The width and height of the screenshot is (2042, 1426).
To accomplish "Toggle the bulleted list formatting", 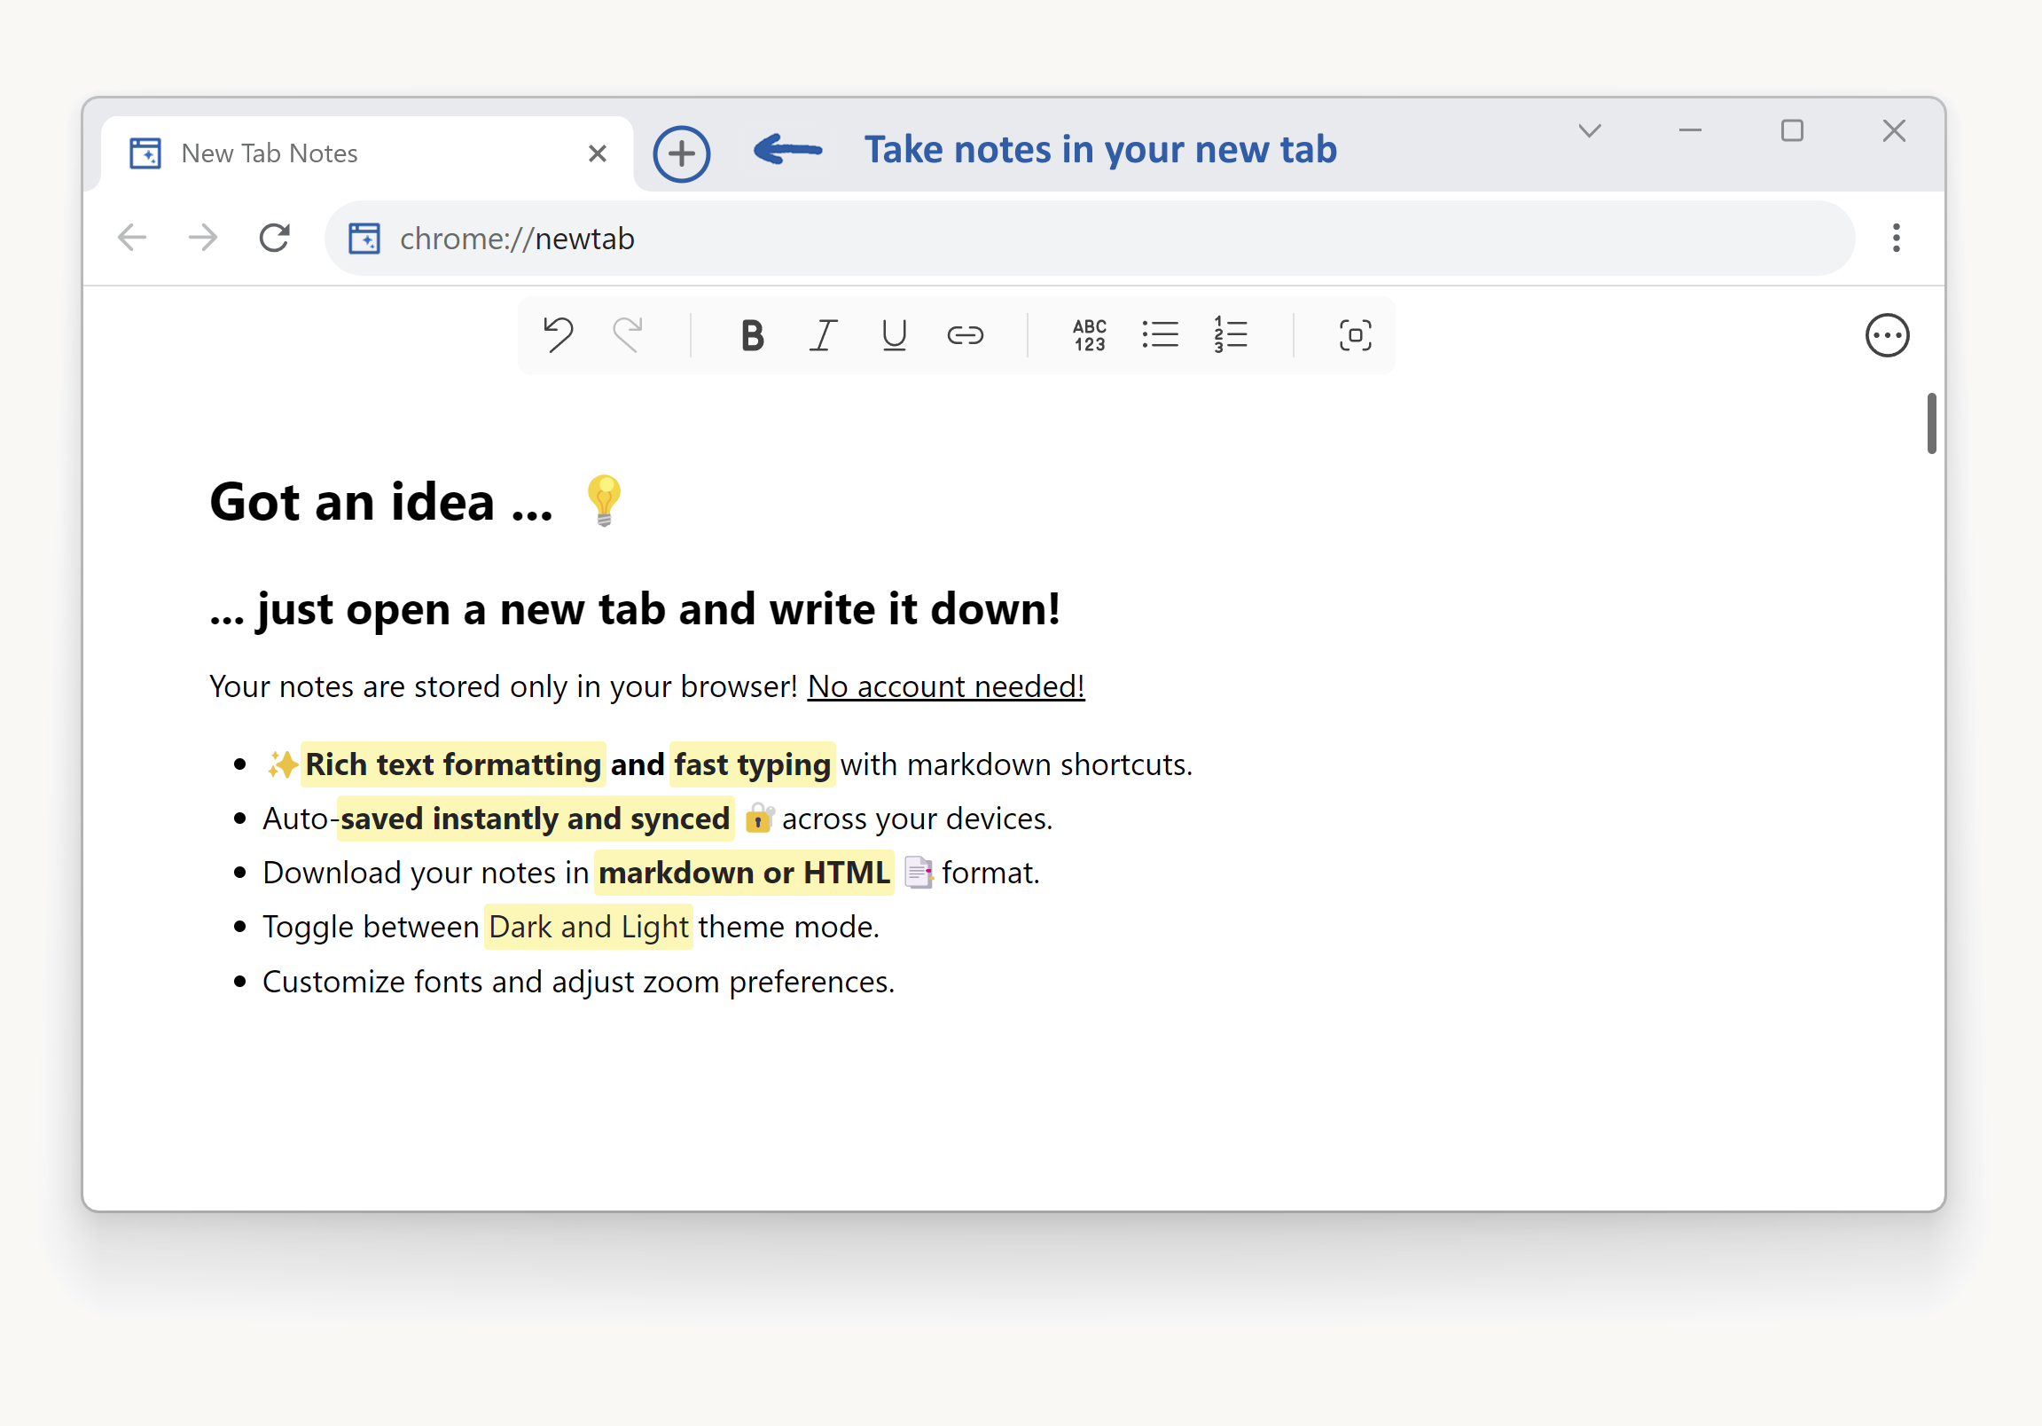I will point(1159,335).
